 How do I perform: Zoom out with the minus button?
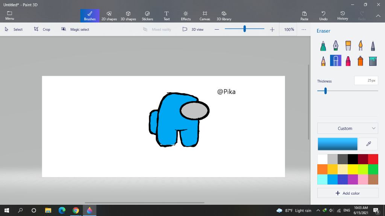tap(217, 29)
